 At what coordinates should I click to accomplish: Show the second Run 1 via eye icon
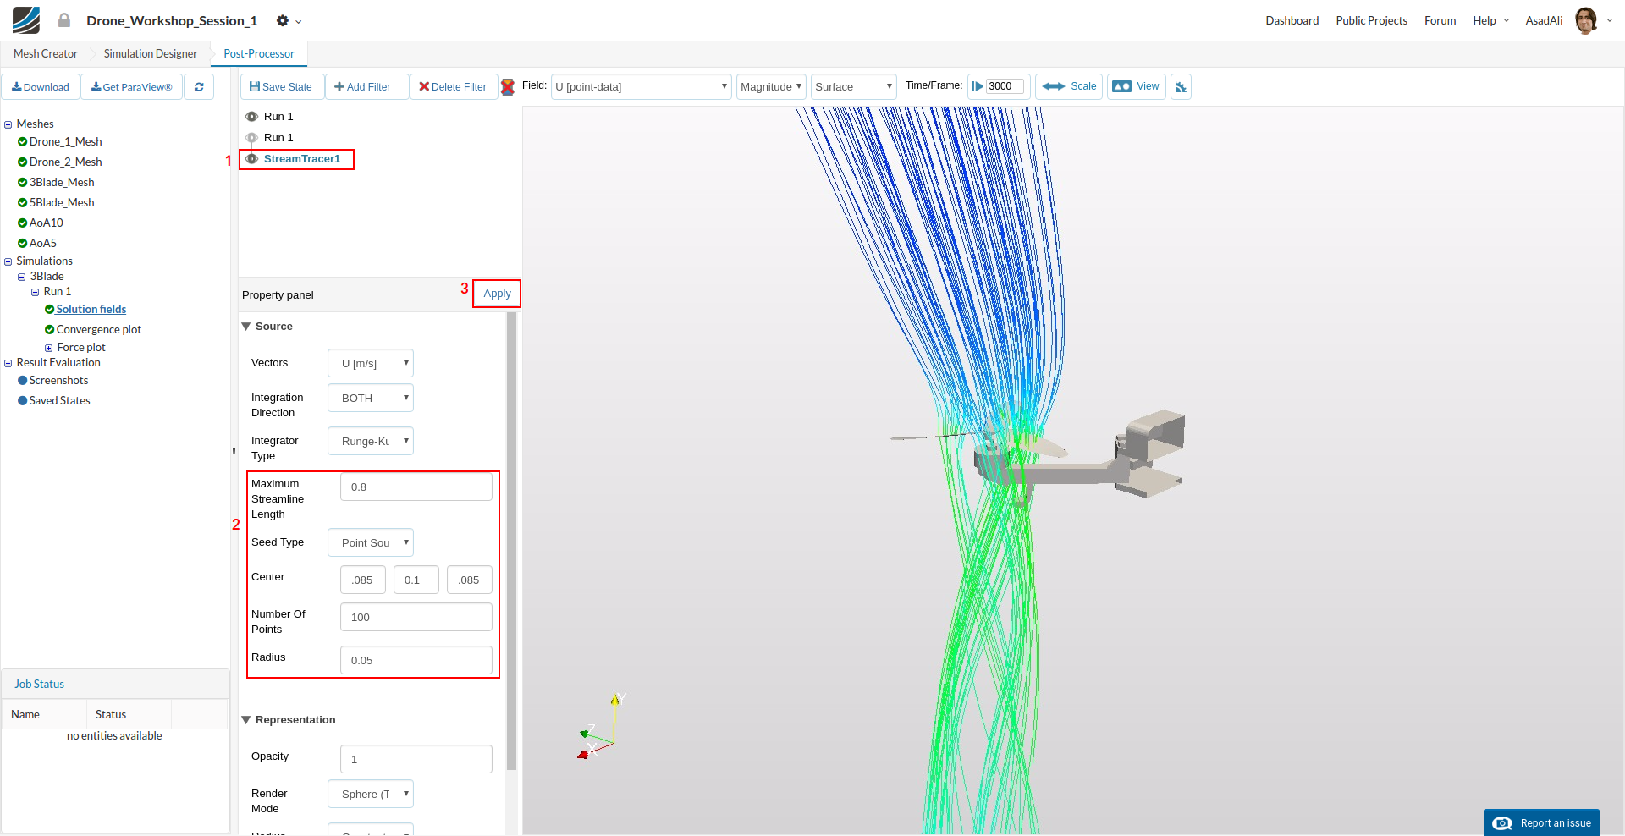251,138
